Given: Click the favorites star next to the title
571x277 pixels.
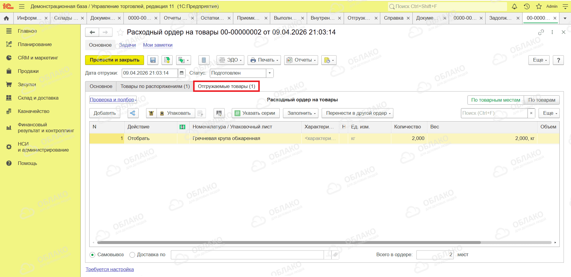Looking at the screenshot, I should 120,32.
